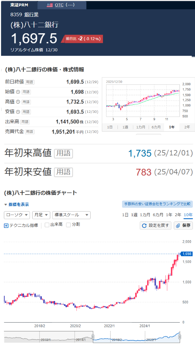Open 用語 glossary badge for 安値

point(26,112)
